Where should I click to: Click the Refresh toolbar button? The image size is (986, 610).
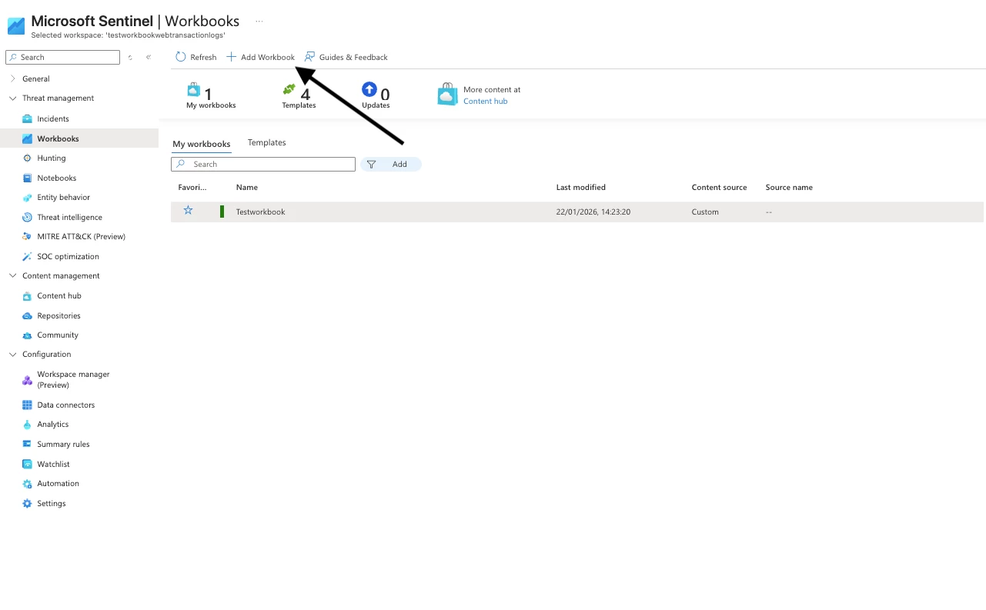tap(196, 57)
